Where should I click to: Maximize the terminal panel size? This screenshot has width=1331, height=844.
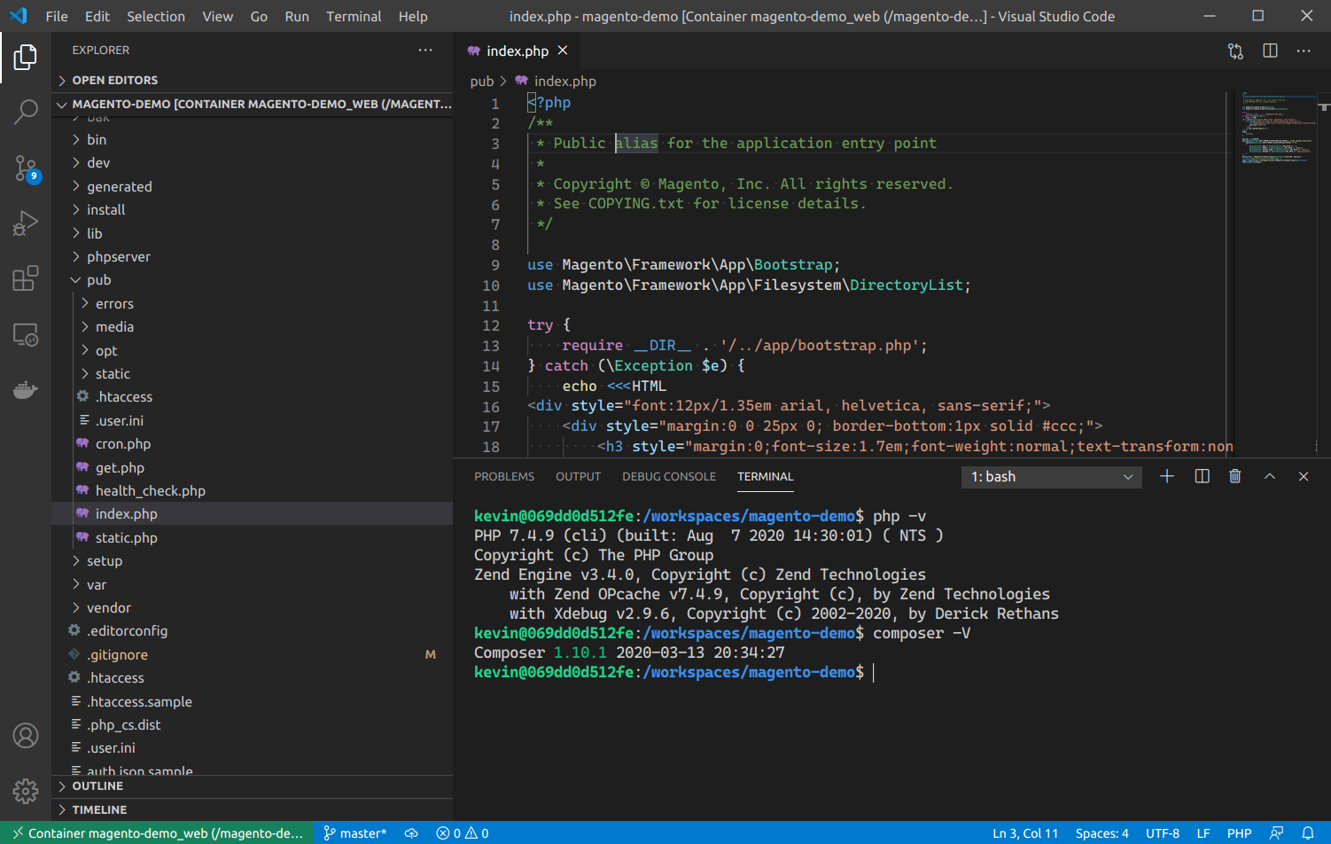tap(1270, 477)
